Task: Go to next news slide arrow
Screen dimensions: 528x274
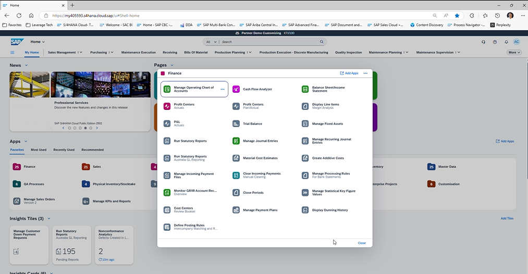Action: 97,128
